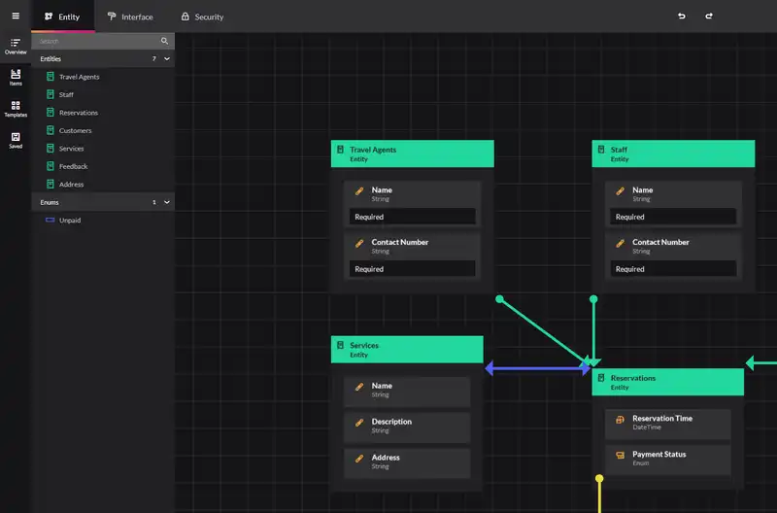
Task: Collapse the Entities section chevron
Action: (x=167, y=58)
